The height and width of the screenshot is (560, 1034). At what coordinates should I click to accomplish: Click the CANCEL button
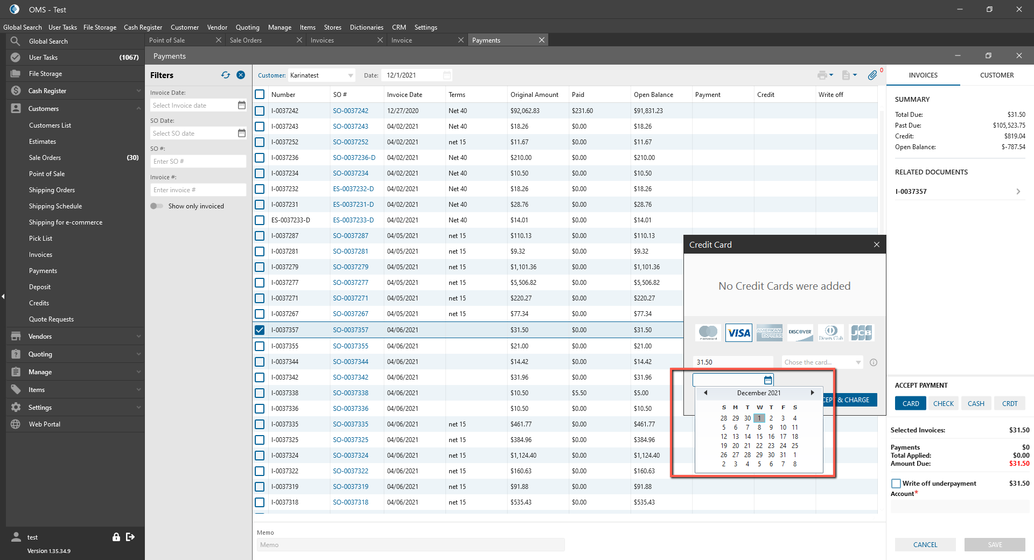tap(925, 544)
